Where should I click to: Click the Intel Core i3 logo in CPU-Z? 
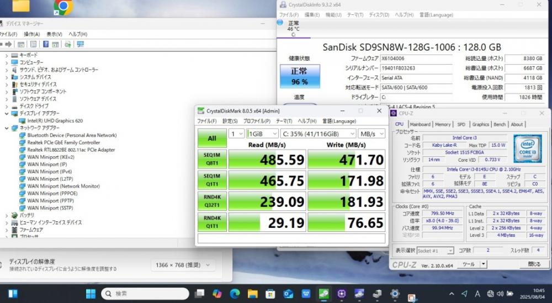pos(527,149)
